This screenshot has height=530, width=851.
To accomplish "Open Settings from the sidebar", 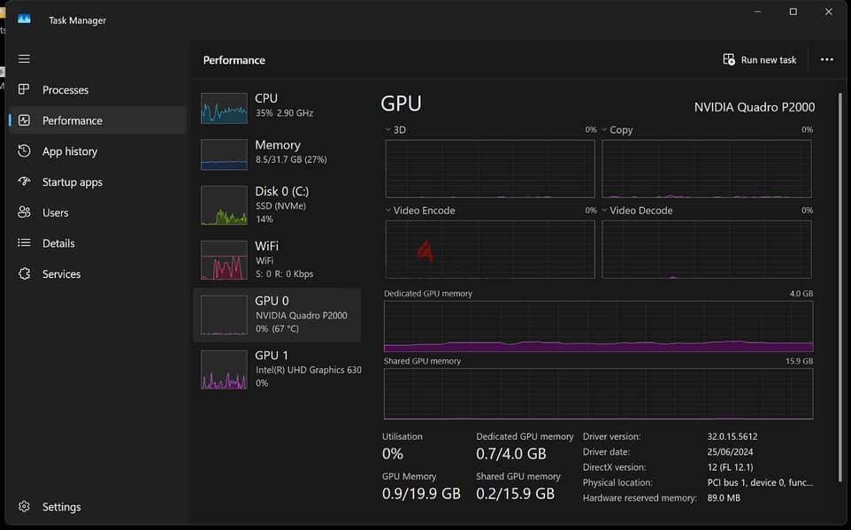I will pos(97,507).
